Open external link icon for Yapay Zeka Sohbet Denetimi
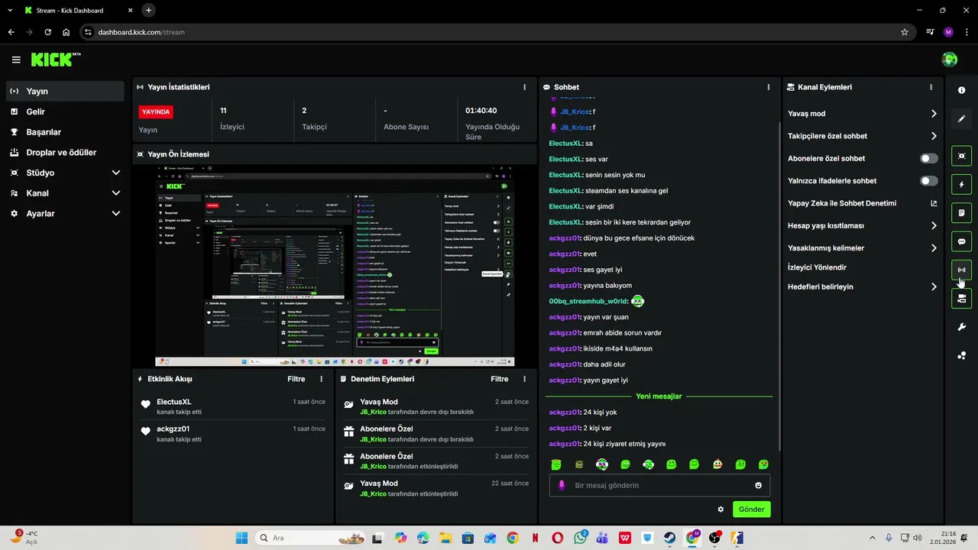The image size is (978, 550). tap(934, 203)
